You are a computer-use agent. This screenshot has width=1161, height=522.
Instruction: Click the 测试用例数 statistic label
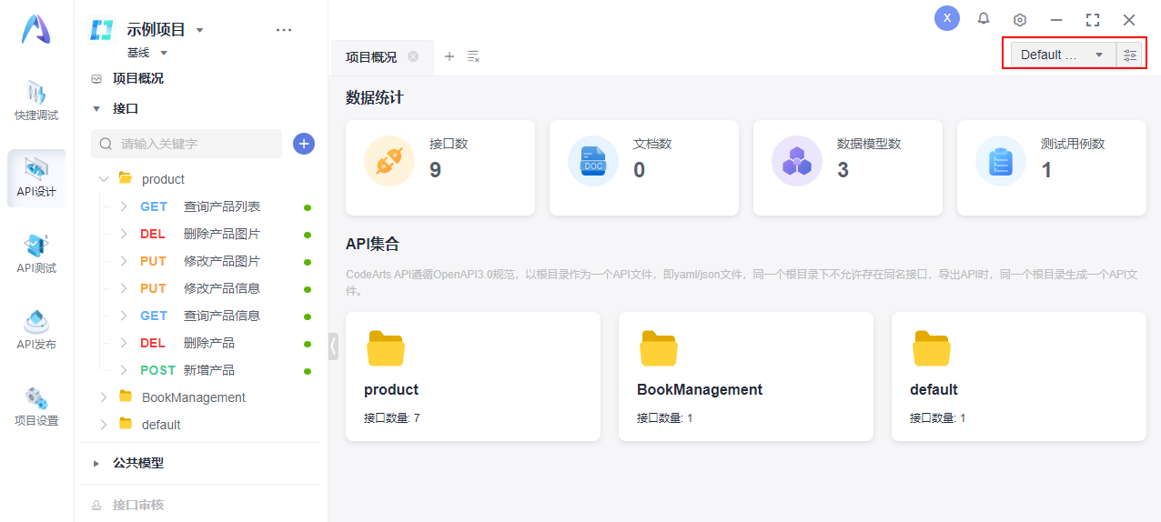1073,144
